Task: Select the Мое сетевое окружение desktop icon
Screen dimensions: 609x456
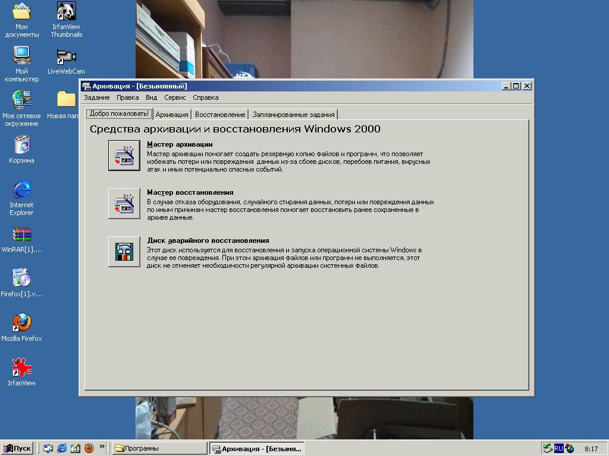Action: coord(22,109)
